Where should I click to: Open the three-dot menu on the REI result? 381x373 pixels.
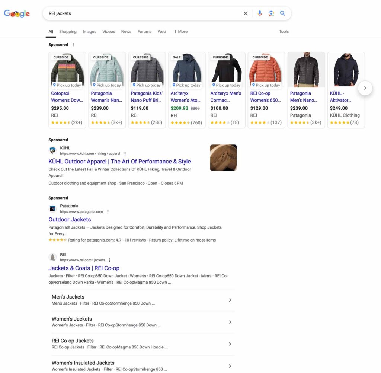point(109,260)
